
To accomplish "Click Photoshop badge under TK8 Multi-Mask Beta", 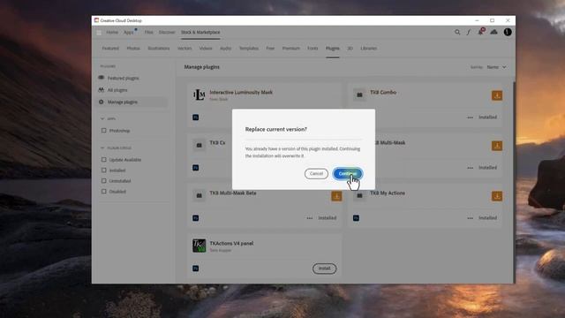I will point(196,218).
